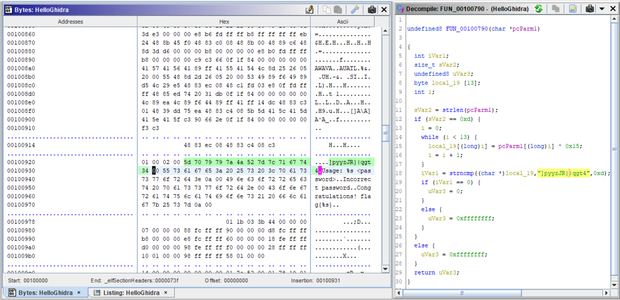Screen dimensions: 620x300
Task: Click Bytes window title icon
Action: 9,9
